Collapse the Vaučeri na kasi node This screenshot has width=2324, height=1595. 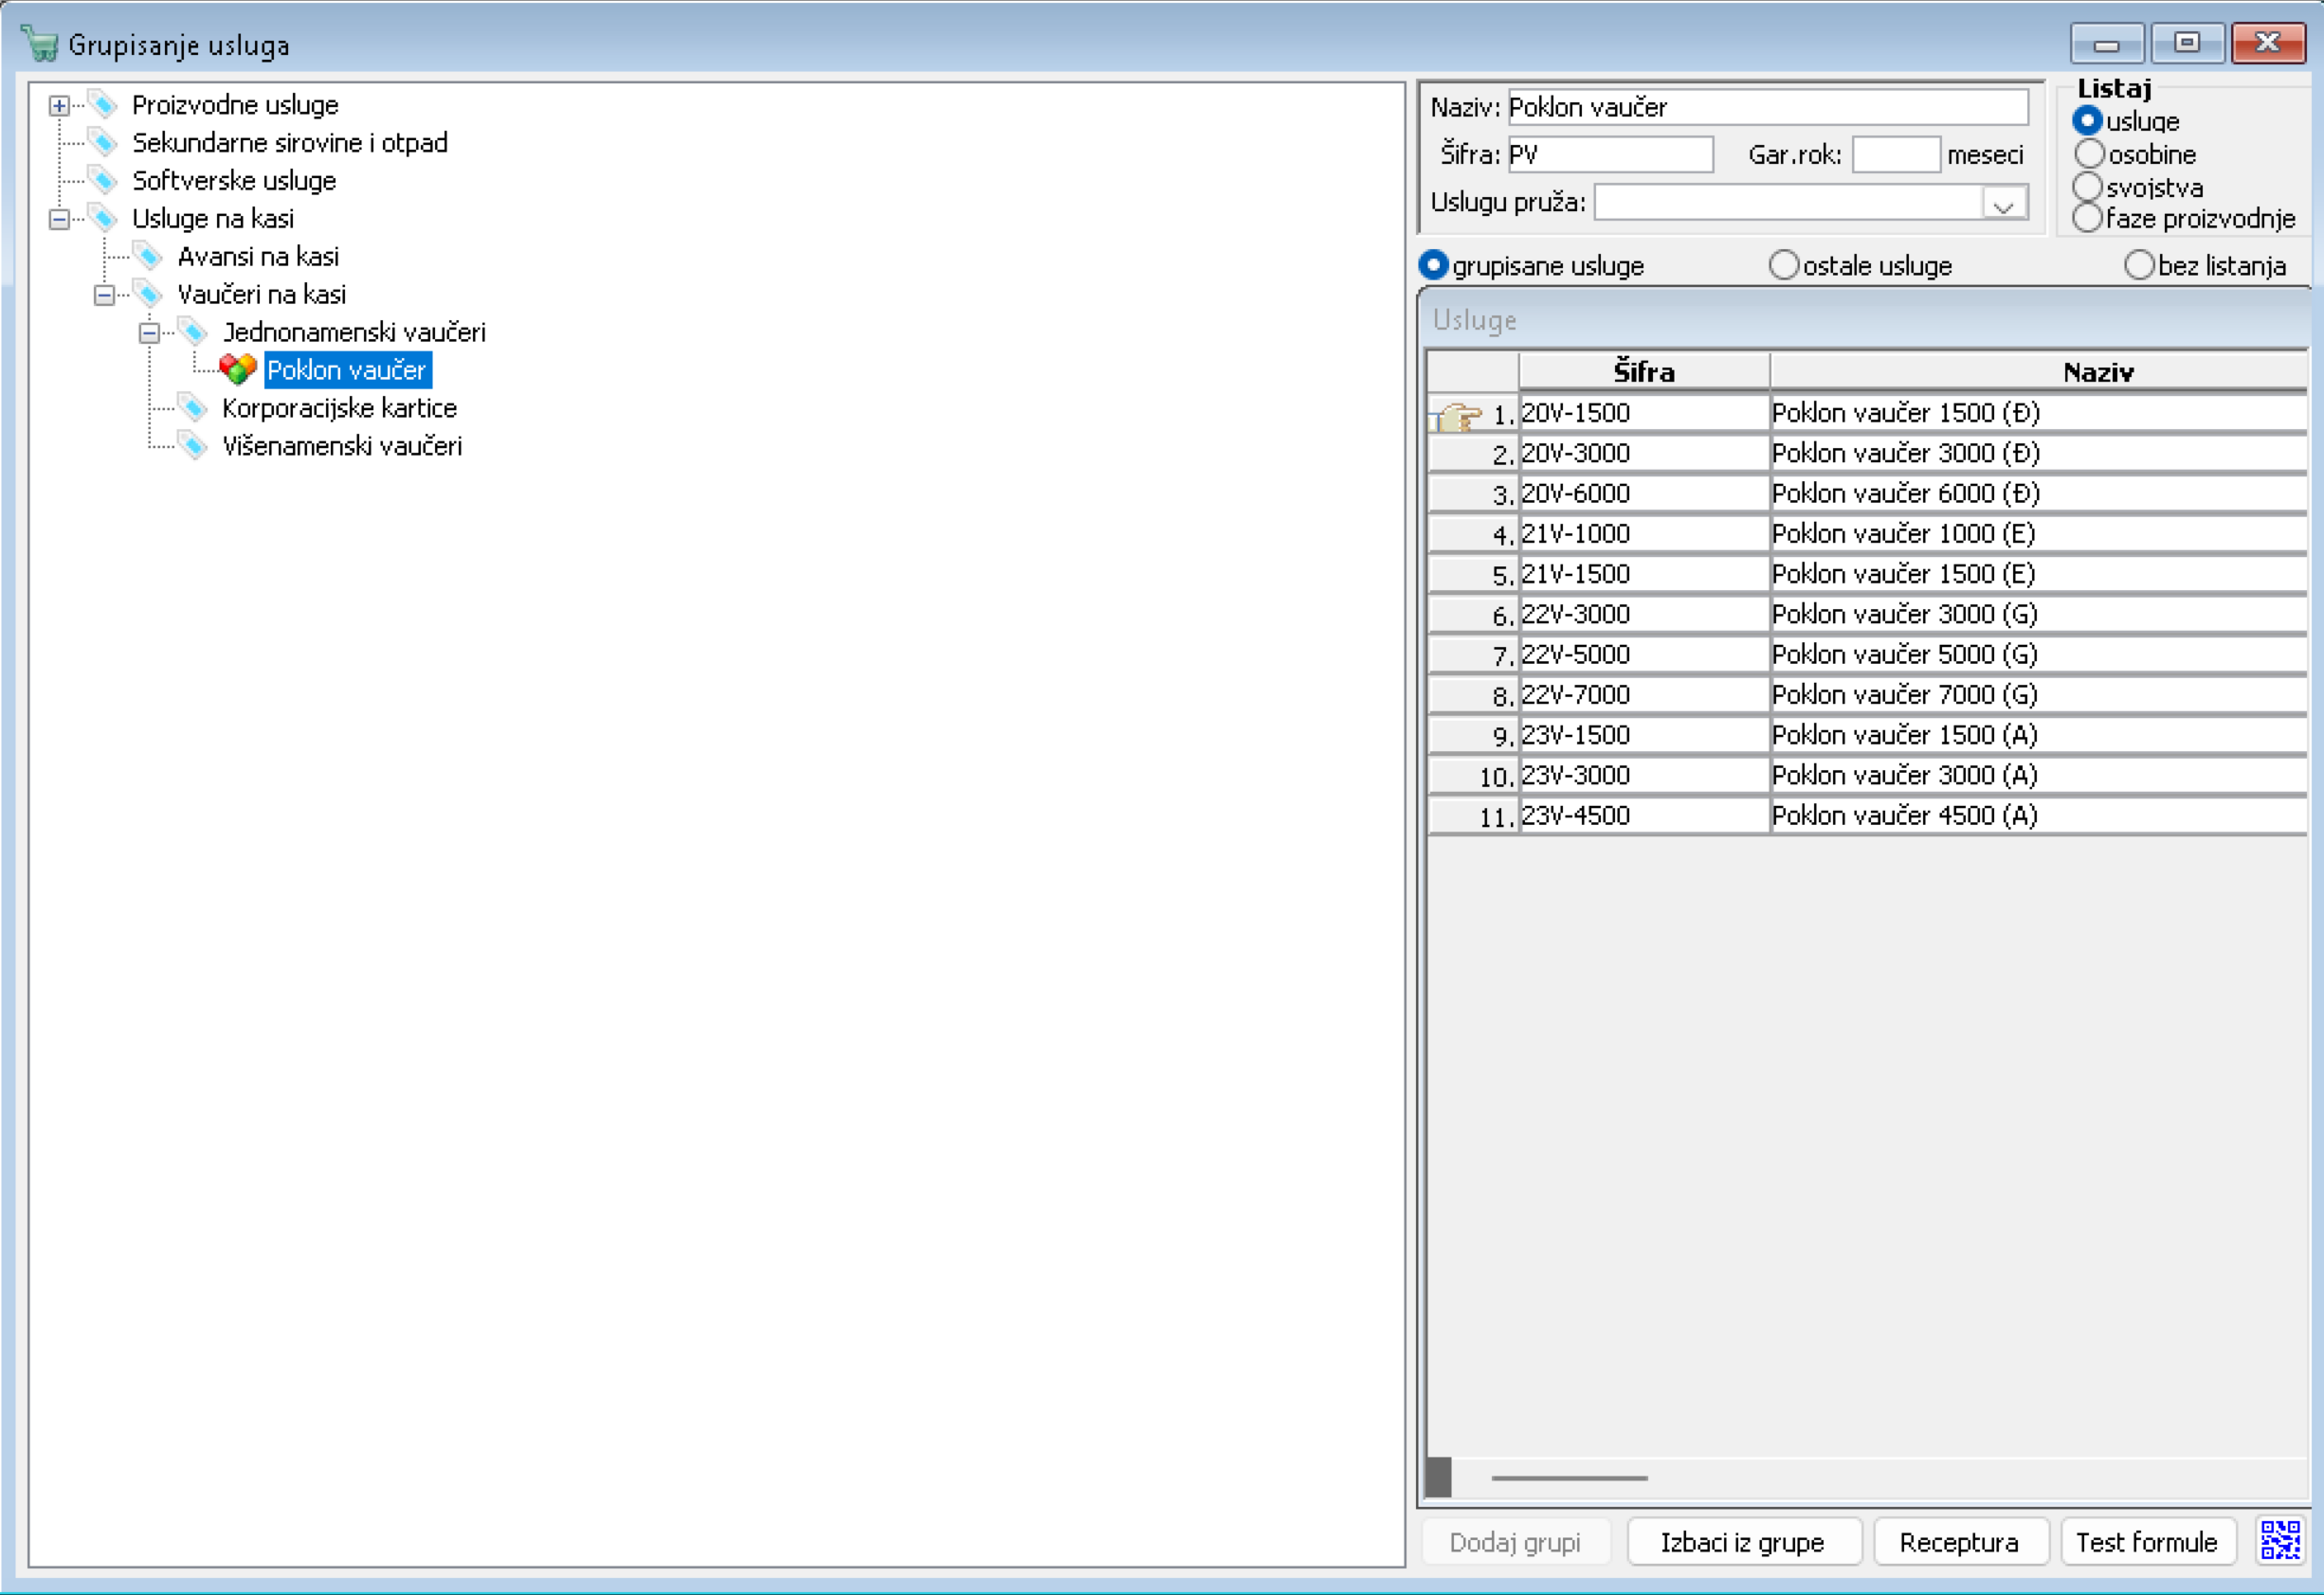(104, 295)
